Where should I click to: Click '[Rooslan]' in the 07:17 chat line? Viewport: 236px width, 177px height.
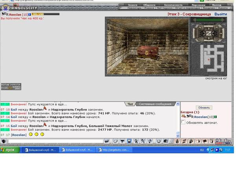point(18,135)
